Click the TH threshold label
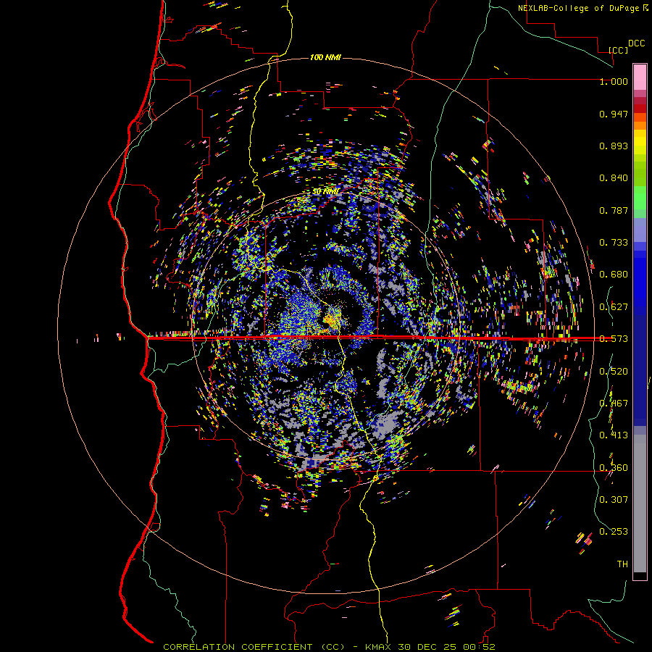652x652 pixels. click(622, 564)
